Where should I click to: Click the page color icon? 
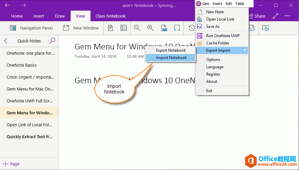pos(110,28)
